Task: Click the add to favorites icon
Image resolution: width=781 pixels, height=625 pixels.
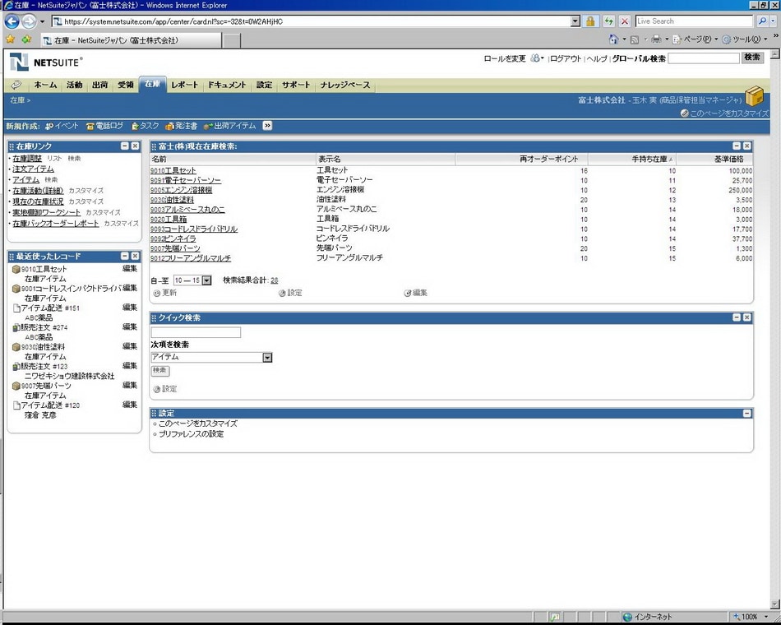Action: (26, 39)
